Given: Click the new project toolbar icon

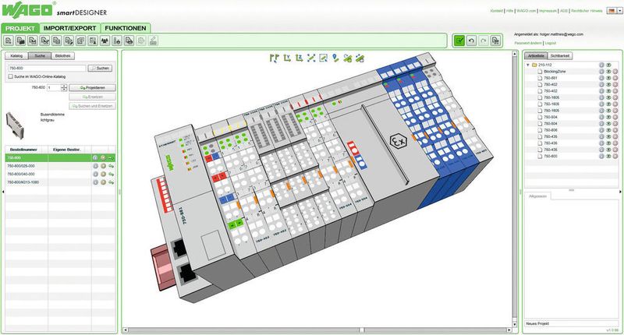Looking at the screenshot, I should 9,41.
